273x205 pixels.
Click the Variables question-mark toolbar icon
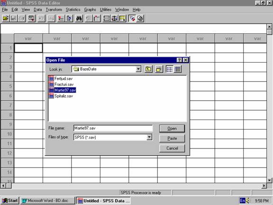pyautogui.click(x=69, y=19)
